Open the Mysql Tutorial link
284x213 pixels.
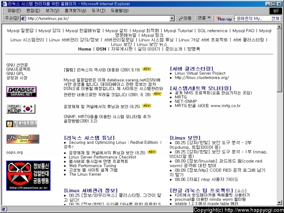(x=178, y=31)
